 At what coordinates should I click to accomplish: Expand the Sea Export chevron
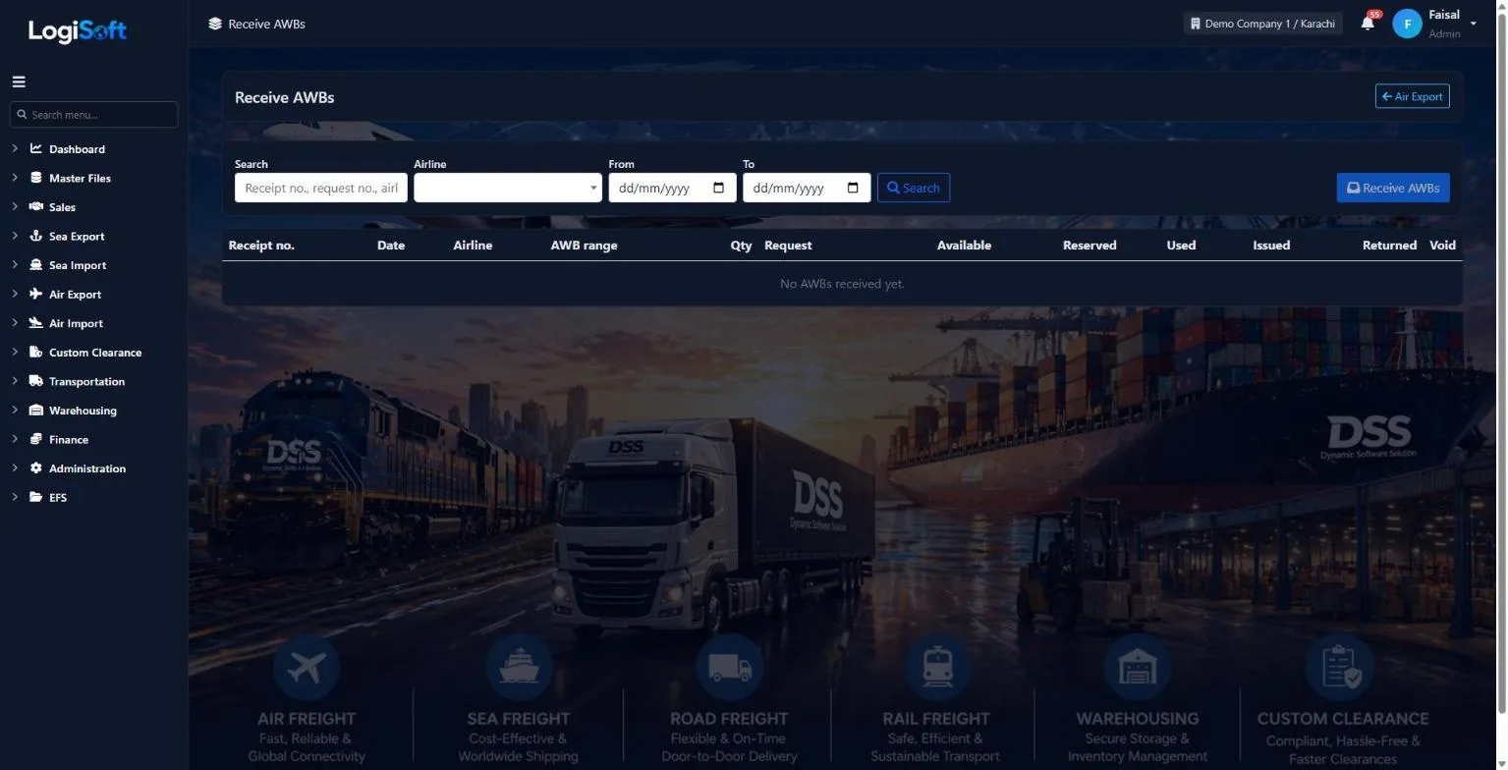click(15, 236)
